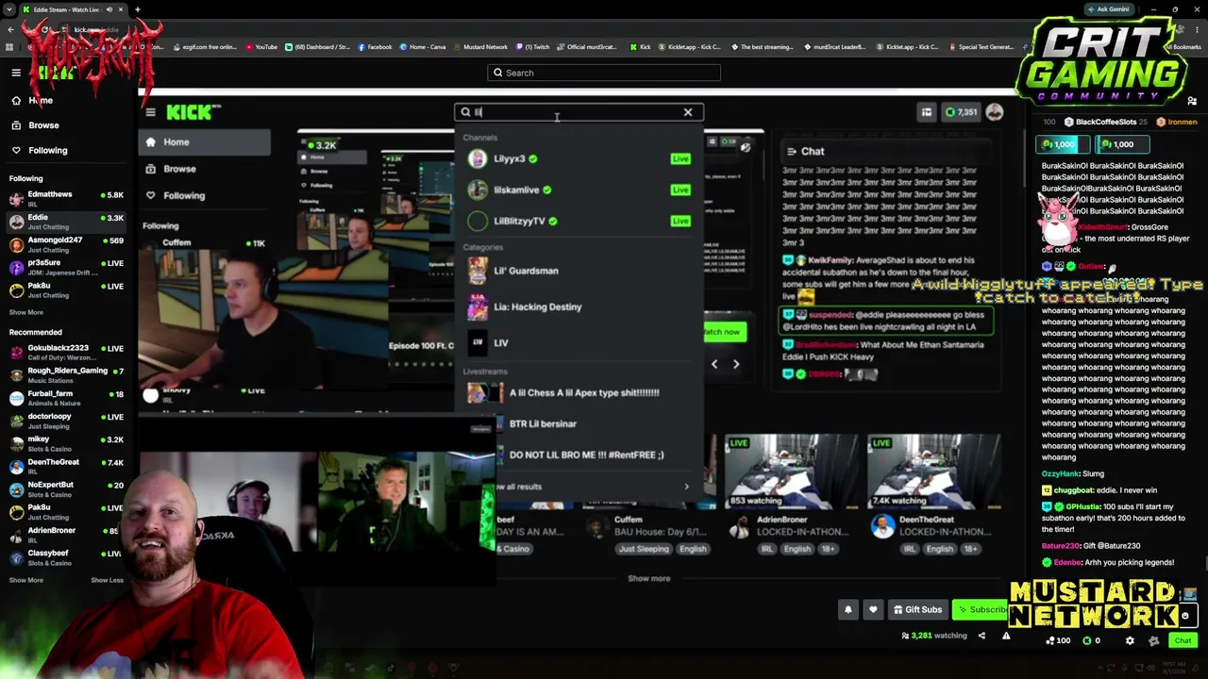Focus the top Kick Search bar

pos(604,73)
